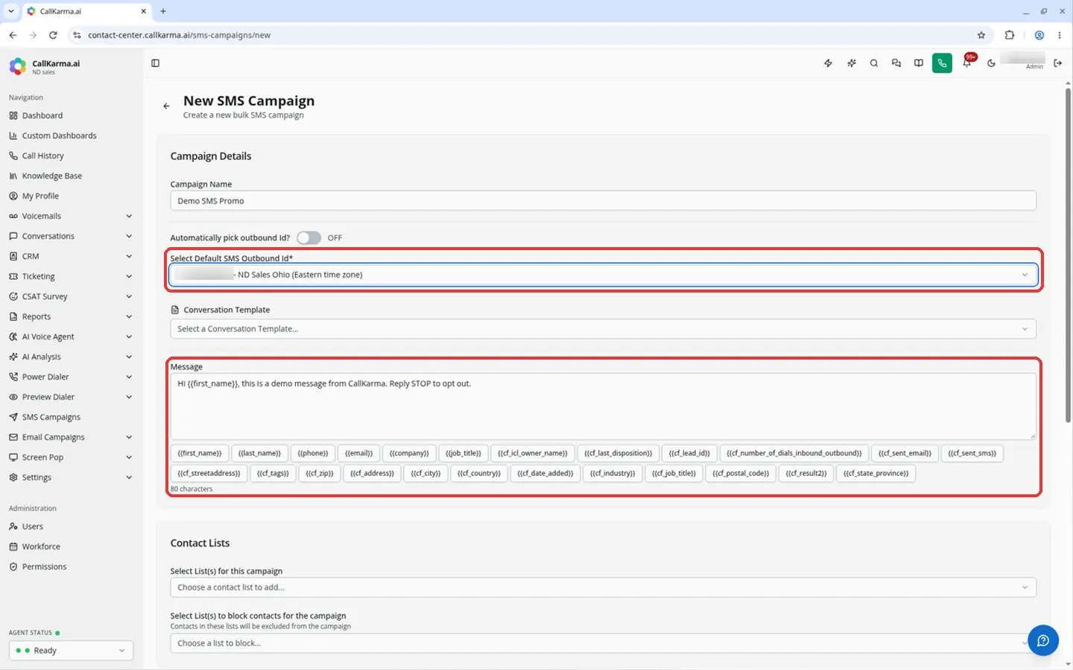Insert the {{first_name}} variable chip
This screenshot has width=1073, height=670.
(x=200, y=453)
